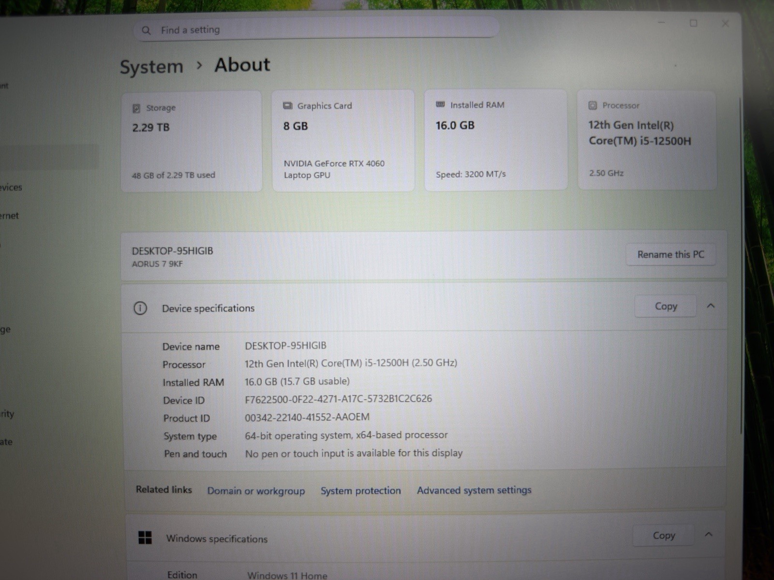Select the Product ID value 00342-22140-41552-AAOEM
This screenshot has height=580, width=774.
point(307,417)
